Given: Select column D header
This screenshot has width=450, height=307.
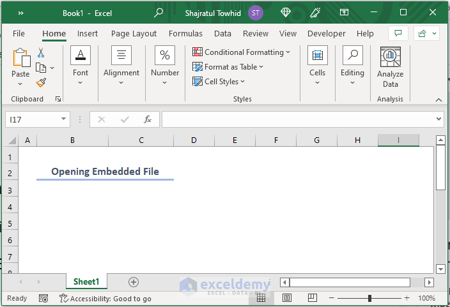Looking at the screenshot, I should (194, 140).
